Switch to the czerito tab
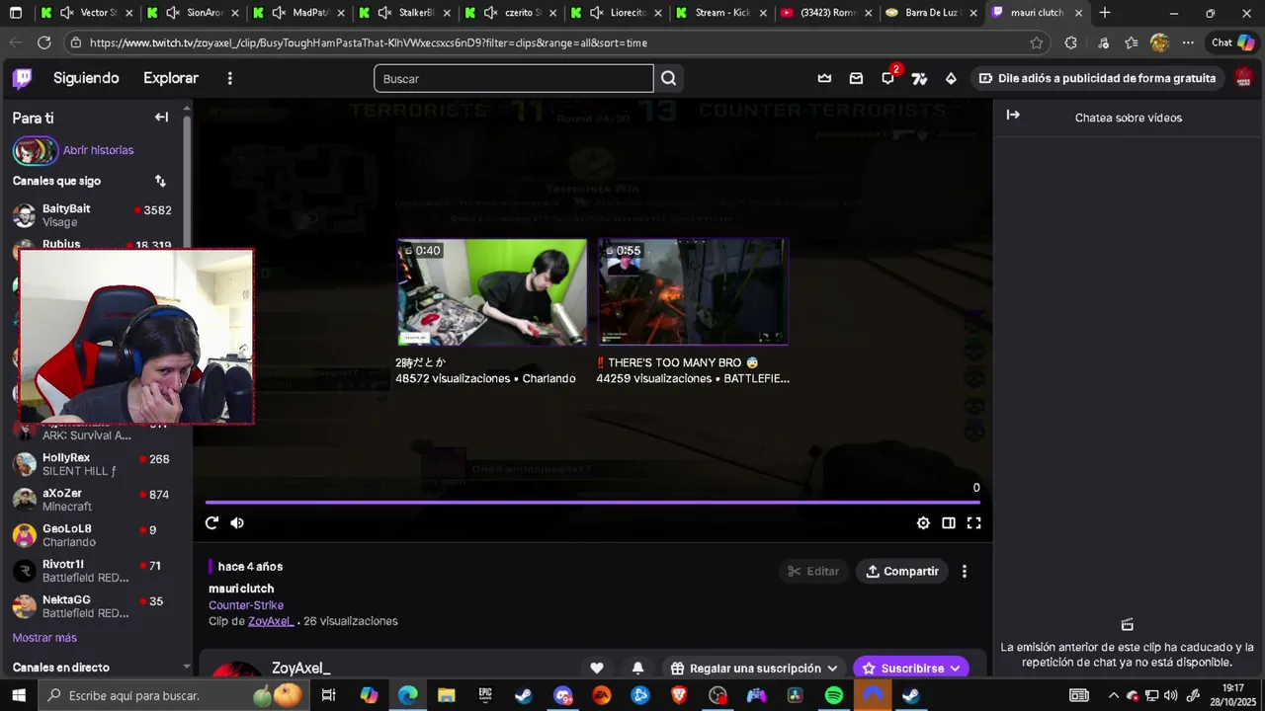Viewport: 1265px width, 711px height. tap(510, 13)
